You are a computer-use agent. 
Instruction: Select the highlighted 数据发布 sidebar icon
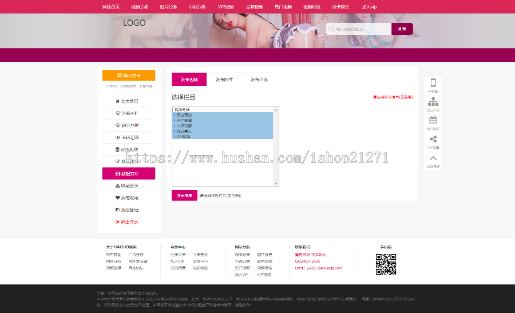point(117,173)
